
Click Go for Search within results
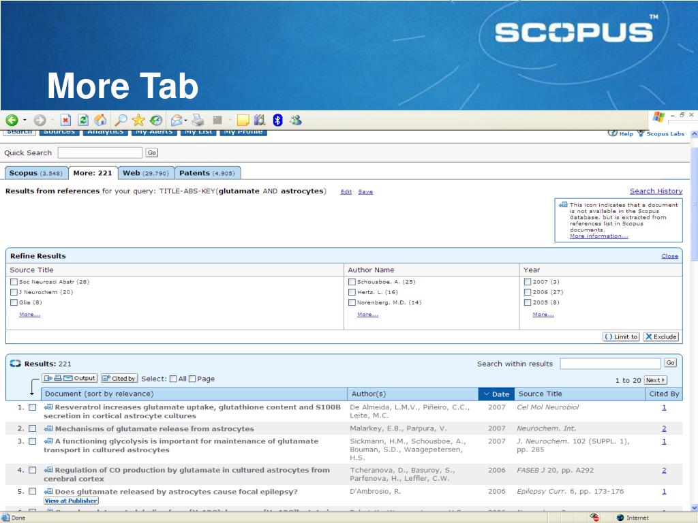pyautogui.click(x=671, y=363)
